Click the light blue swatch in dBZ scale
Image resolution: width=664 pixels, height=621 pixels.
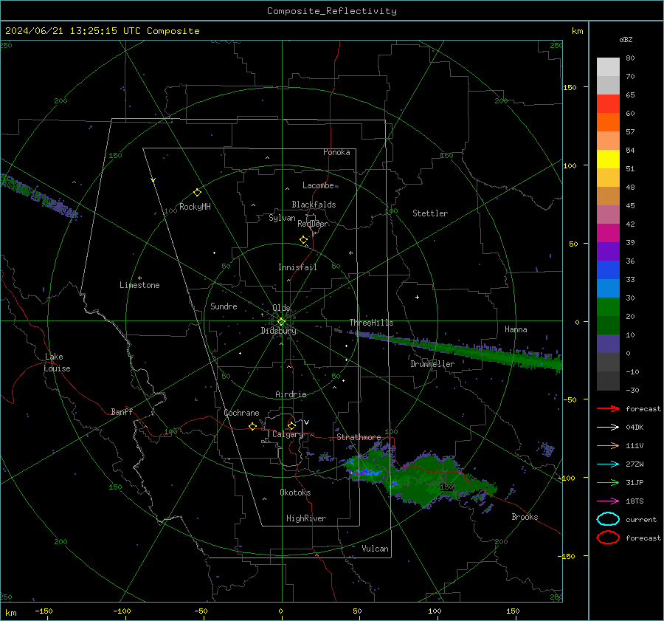click(x=608, y=288)
